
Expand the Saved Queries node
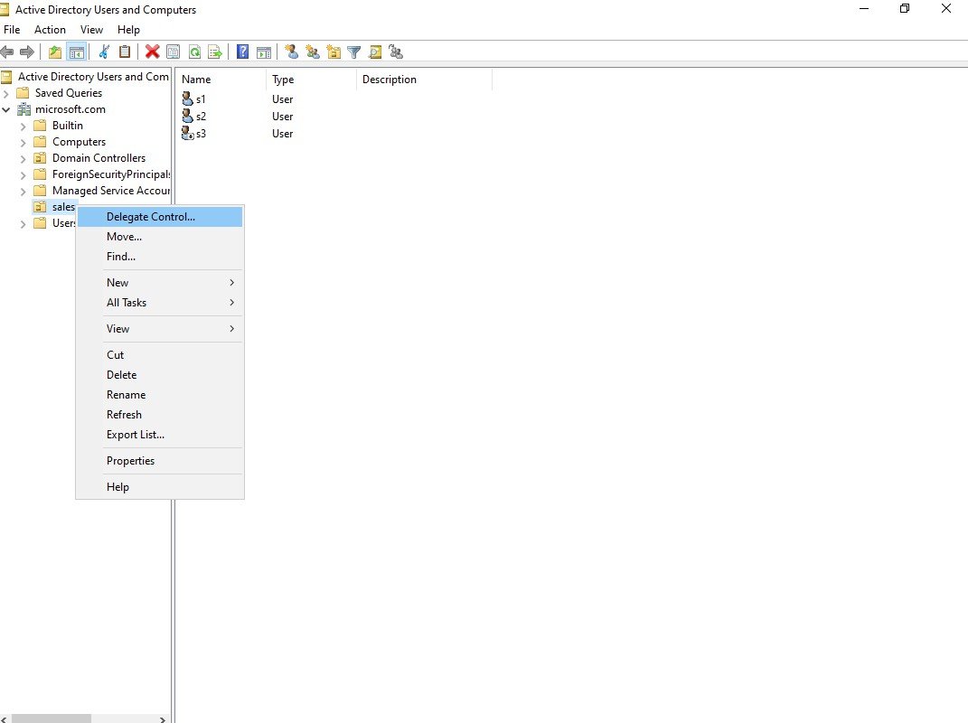coord(6,93)
